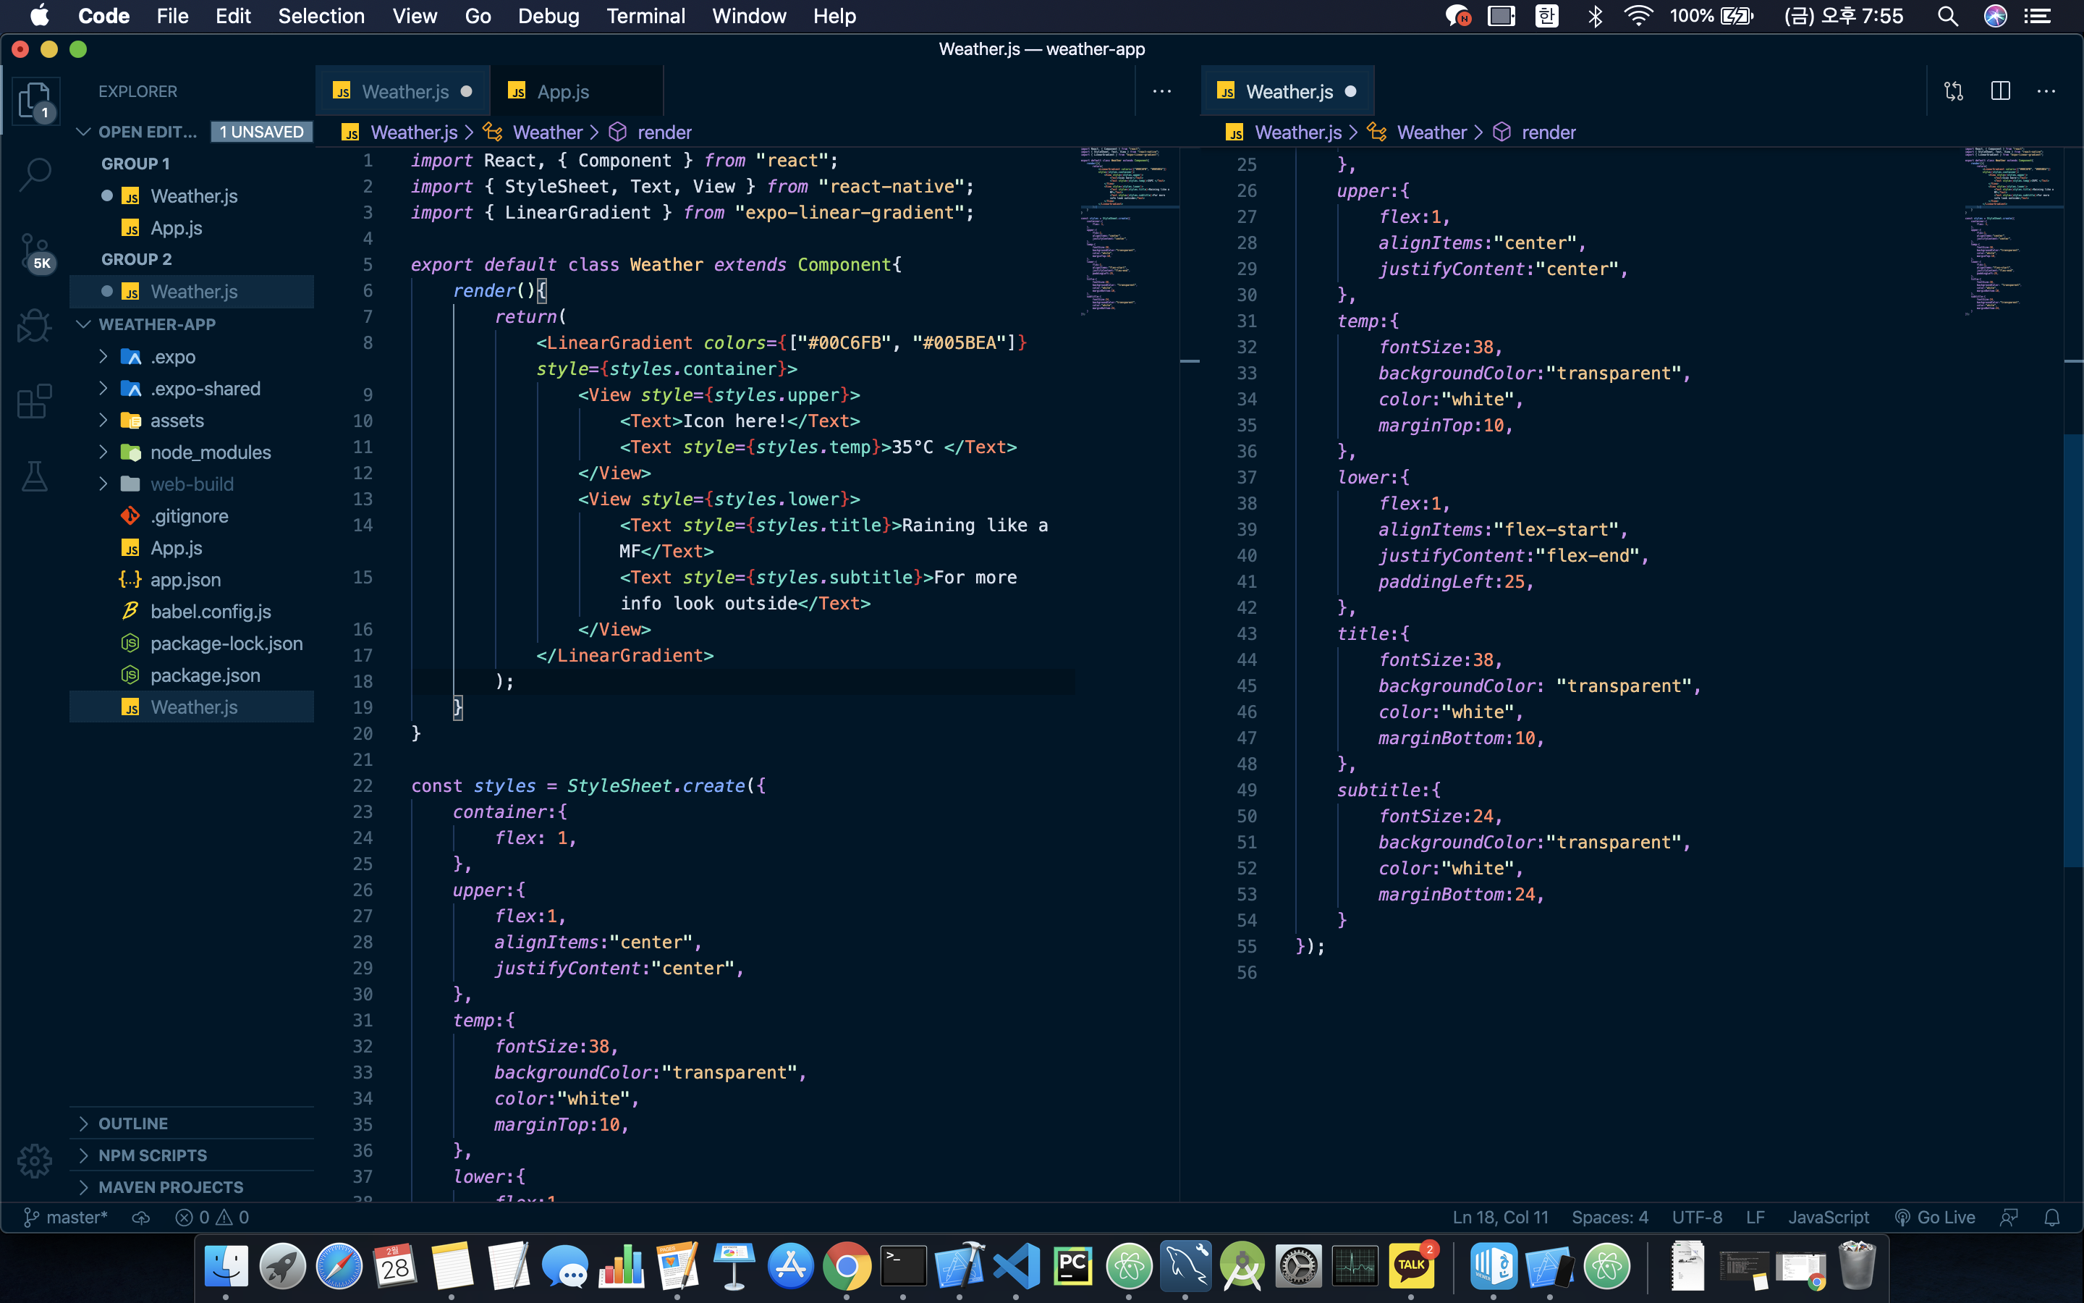Open the Terminal menu
The width and height of the screenshot is (2084, 1303).
pyautogui.click(x=645, y=17)
